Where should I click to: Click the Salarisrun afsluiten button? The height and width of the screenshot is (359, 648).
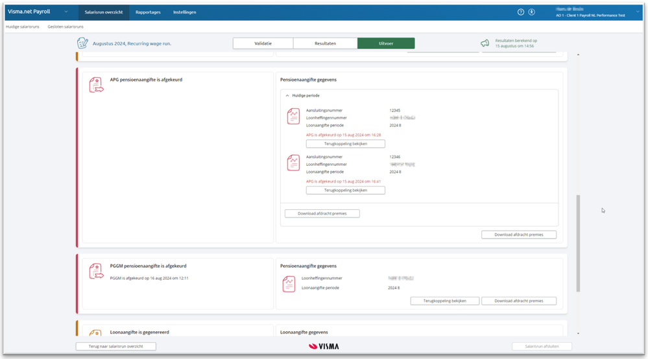click(542, 346)
